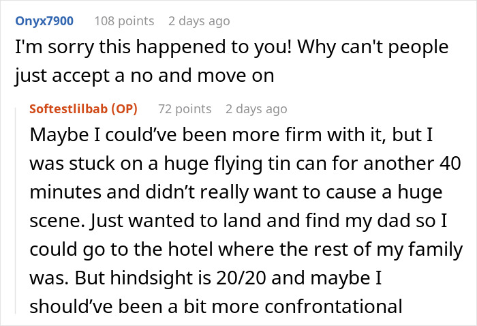The image size is (477, 326).
Task: Click the 72 points score
Action: click(x=185, y=108)
